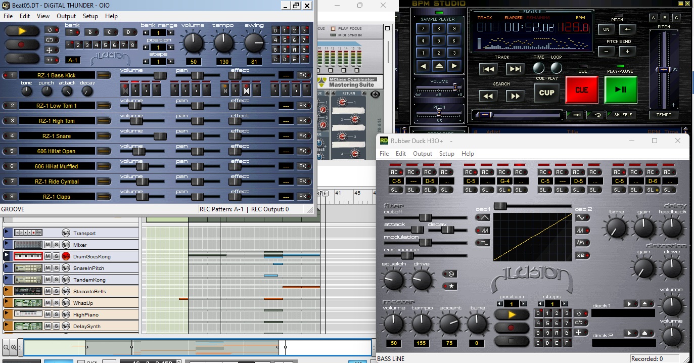This screenshot has height=363, width=694.
Task: Click the CUP button in BPM Studio
Action: click(x=547, y=93)
